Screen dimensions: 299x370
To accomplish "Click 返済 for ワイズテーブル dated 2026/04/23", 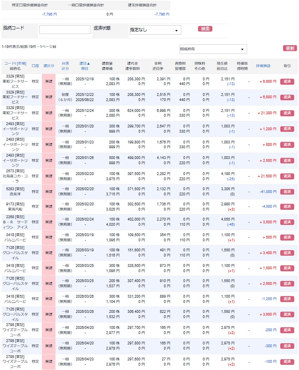I will (287, 362).
